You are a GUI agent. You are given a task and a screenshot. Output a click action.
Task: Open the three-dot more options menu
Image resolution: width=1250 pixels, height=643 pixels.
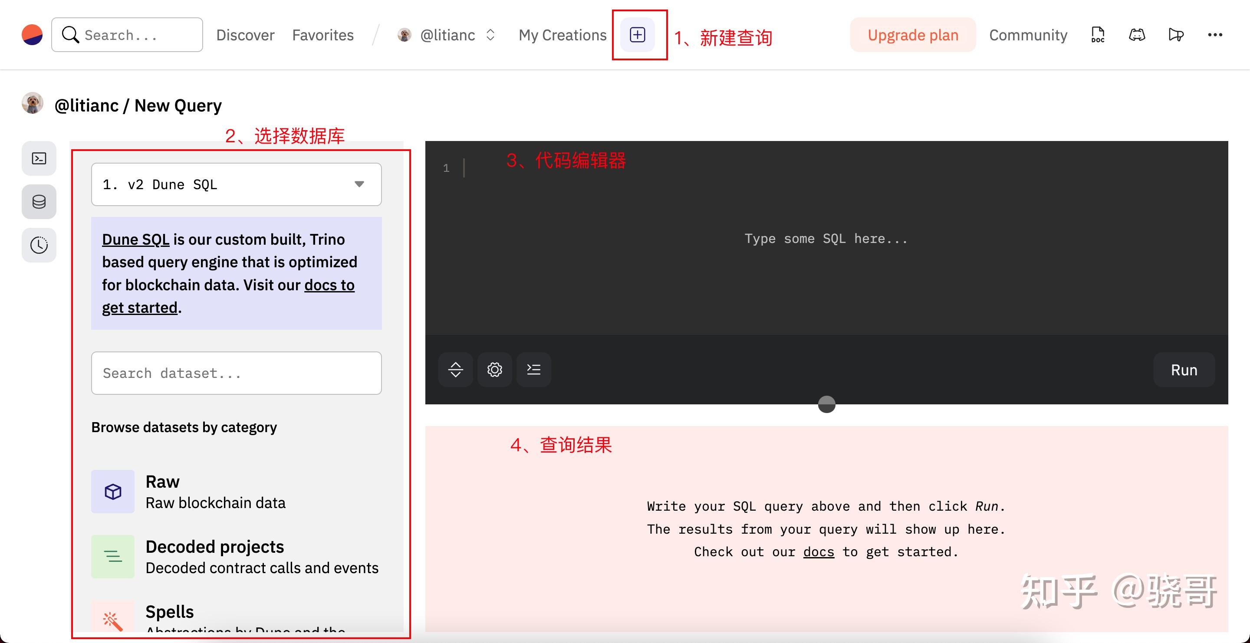pyautogui.click(x=1215, y=35)
